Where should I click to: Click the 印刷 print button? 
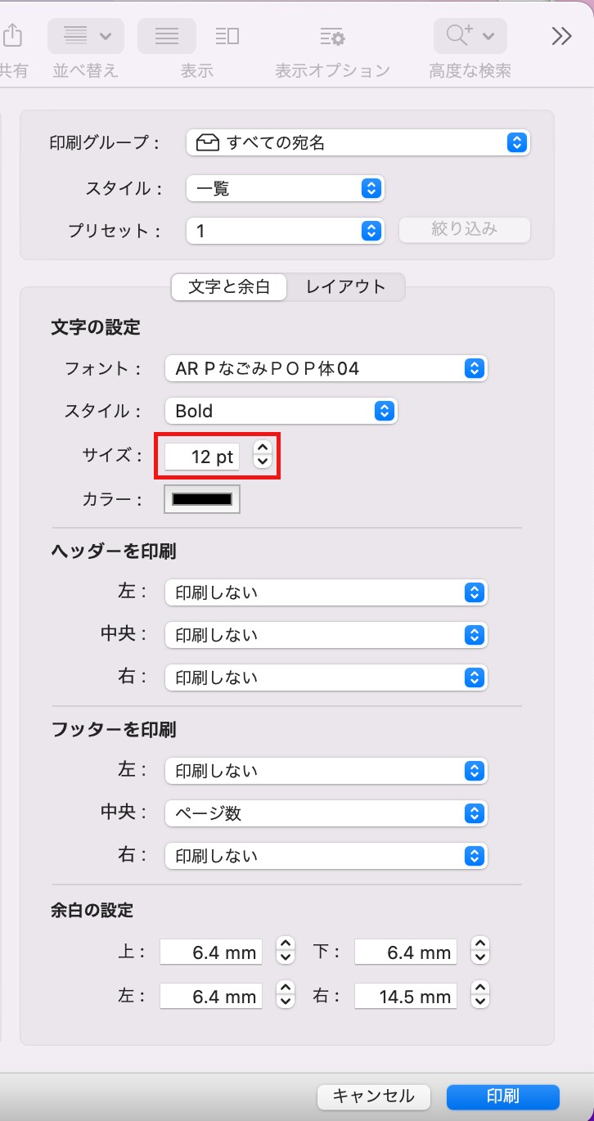point(503,1096)
